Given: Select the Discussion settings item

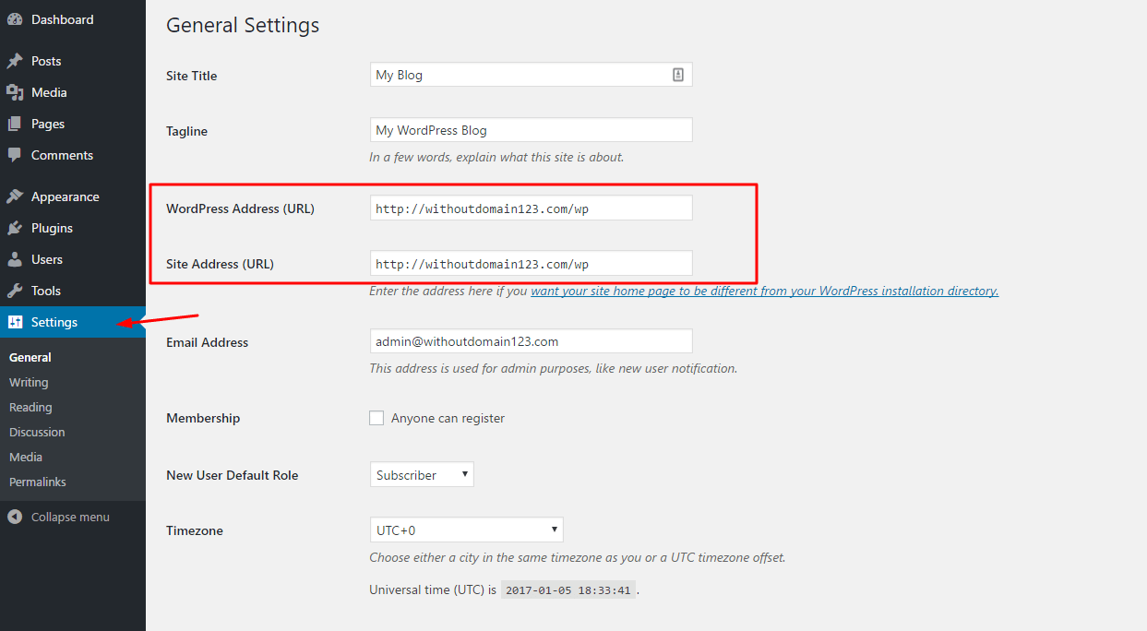Looking at the screenshot, I should [37, 431].
